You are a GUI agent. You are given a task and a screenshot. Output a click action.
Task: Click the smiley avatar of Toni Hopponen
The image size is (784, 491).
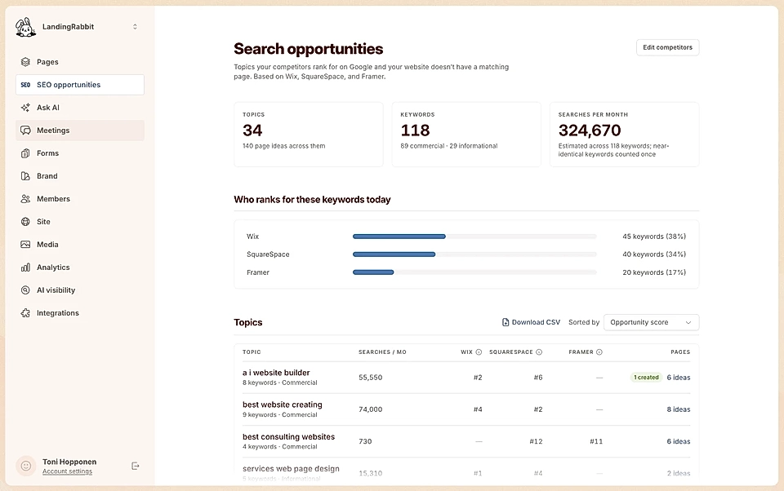pos(26,466)
